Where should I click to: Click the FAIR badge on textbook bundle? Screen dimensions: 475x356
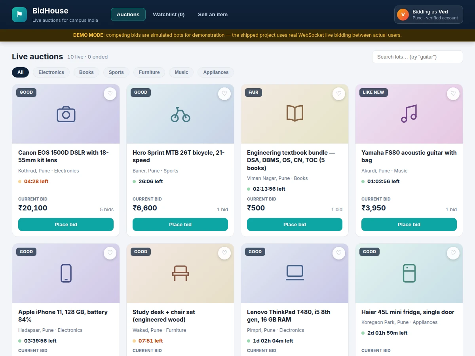253,92
